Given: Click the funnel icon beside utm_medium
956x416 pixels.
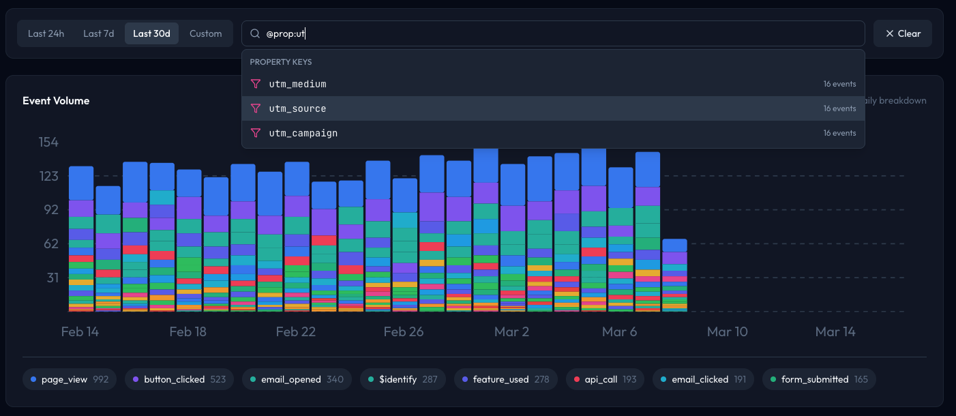Looking at the screenshot, I should (256, 83).
